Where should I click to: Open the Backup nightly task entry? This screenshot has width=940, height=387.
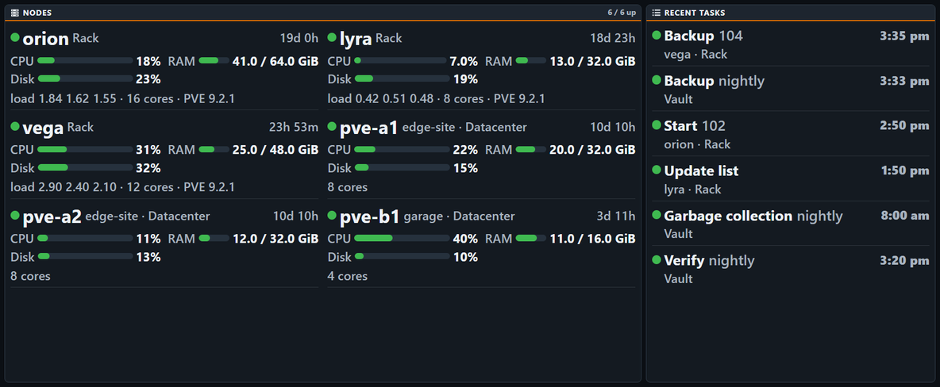(791, 90)
